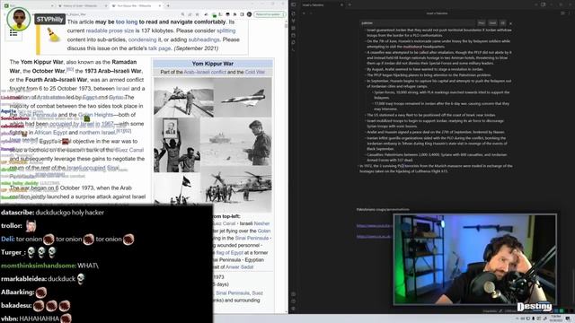Image resolution: width=575 pixels, height=323 pixels.
Task: Open the Wikipedia table of contents icon
Action: [x=13, y=33]
